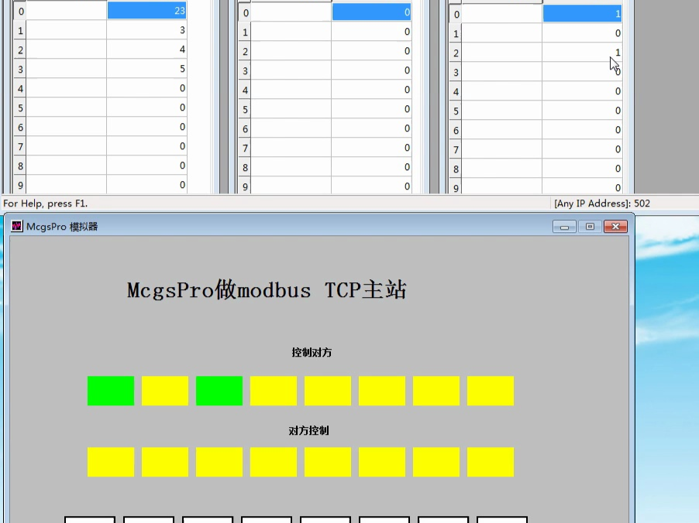Toggle the third lamp (green) under 控制对方
The width and height of the screenshot is (699, 523).
pos(219,391)
